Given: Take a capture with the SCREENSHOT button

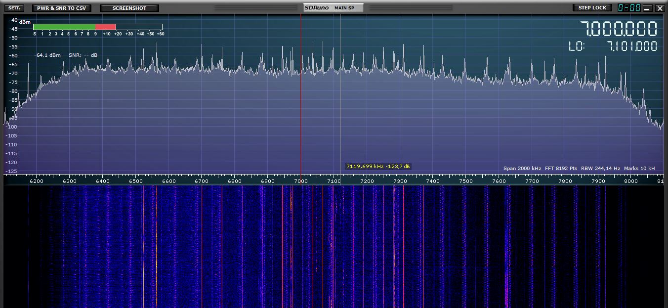Looking at the screenshot, I should pos(129,8).
